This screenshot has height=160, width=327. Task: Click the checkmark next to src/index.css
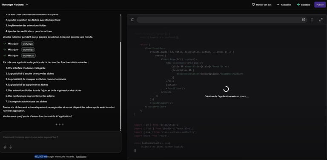coord(5,55)
